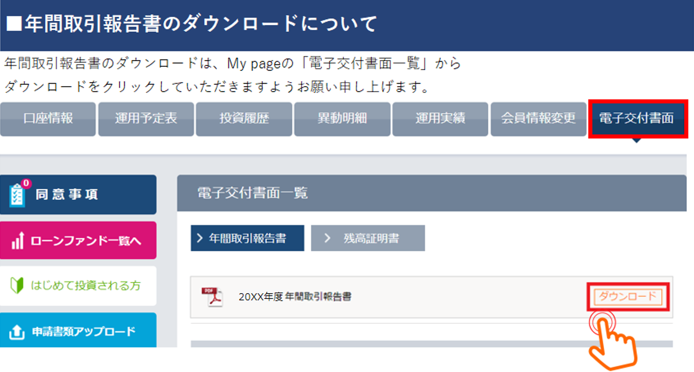Switch to the 運用予定表 tab
The height and width of the screenshot is (372, 694).
tap(146, 119)
